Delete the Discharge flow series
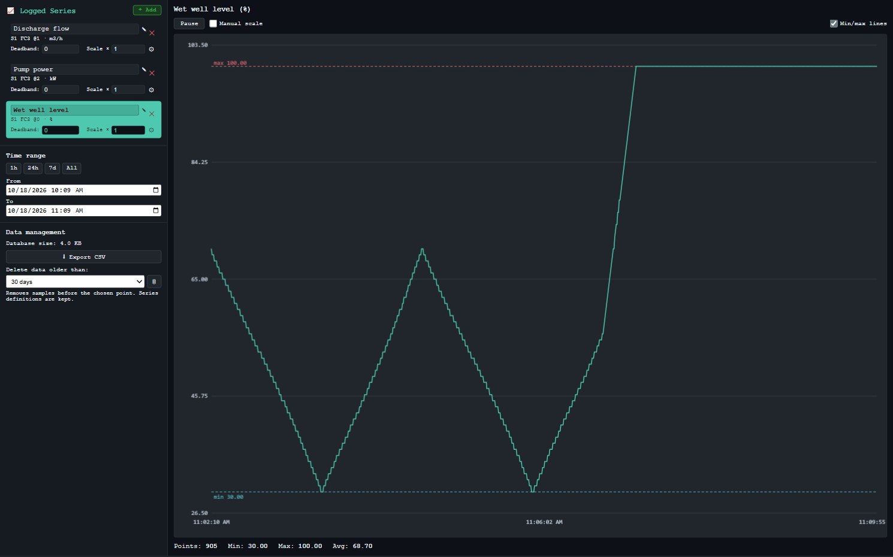 click(x=152, y=33)
